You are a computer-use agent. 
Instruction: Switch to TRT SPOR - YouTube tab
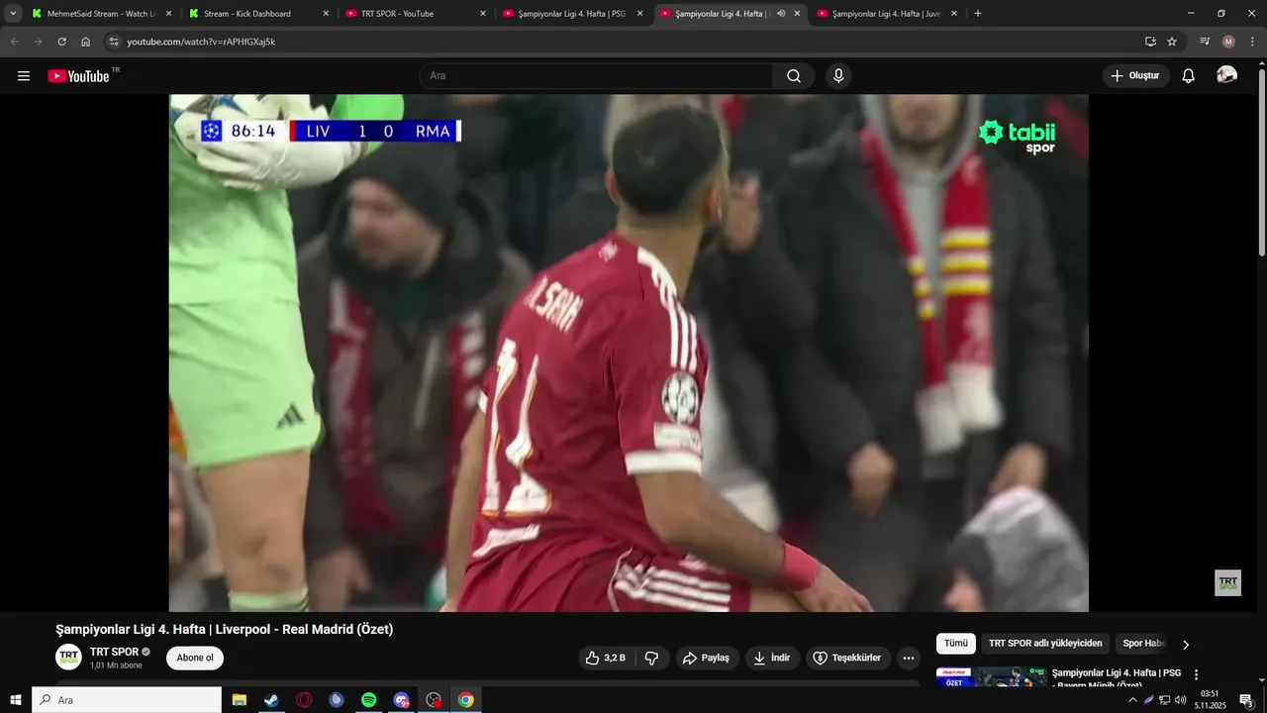point(416,14)
